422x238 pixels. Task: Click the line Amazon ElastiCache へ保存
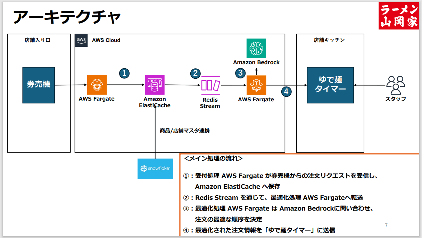coord(238,187)
